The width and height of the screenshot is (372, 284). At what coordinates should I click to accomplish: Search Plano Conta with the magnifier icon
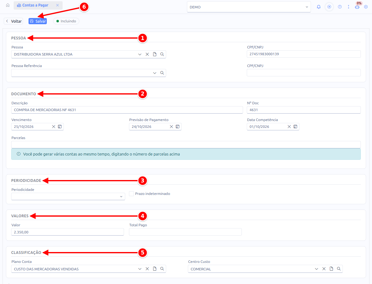pos(162,269)
